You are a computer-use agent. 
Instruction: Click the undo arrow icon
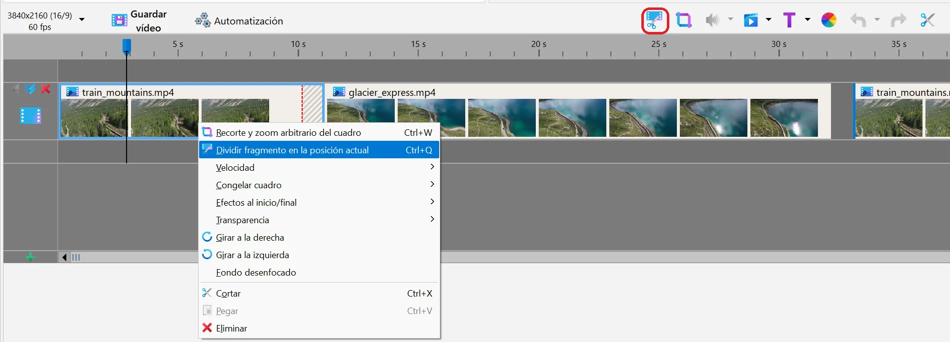(x=858, y=20)
